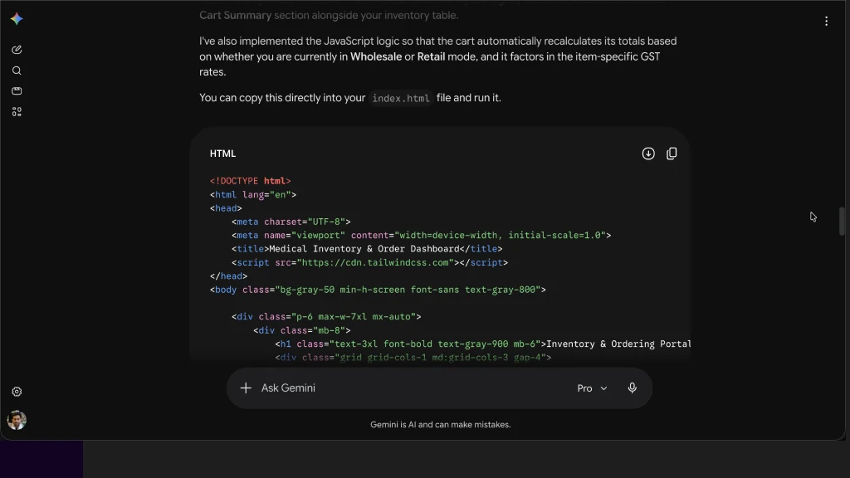Click the DOCTYPE html code line
This screenshot has height=478, width=850.
point(251,181)
